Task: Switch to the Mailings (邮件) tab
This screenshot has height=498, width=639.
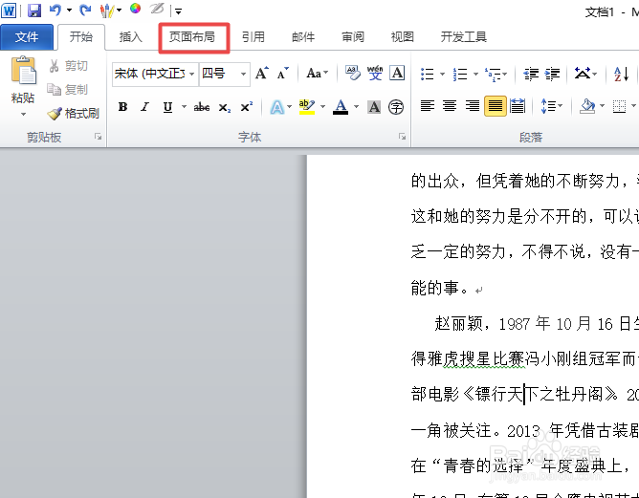Action: tap(303, 37)
